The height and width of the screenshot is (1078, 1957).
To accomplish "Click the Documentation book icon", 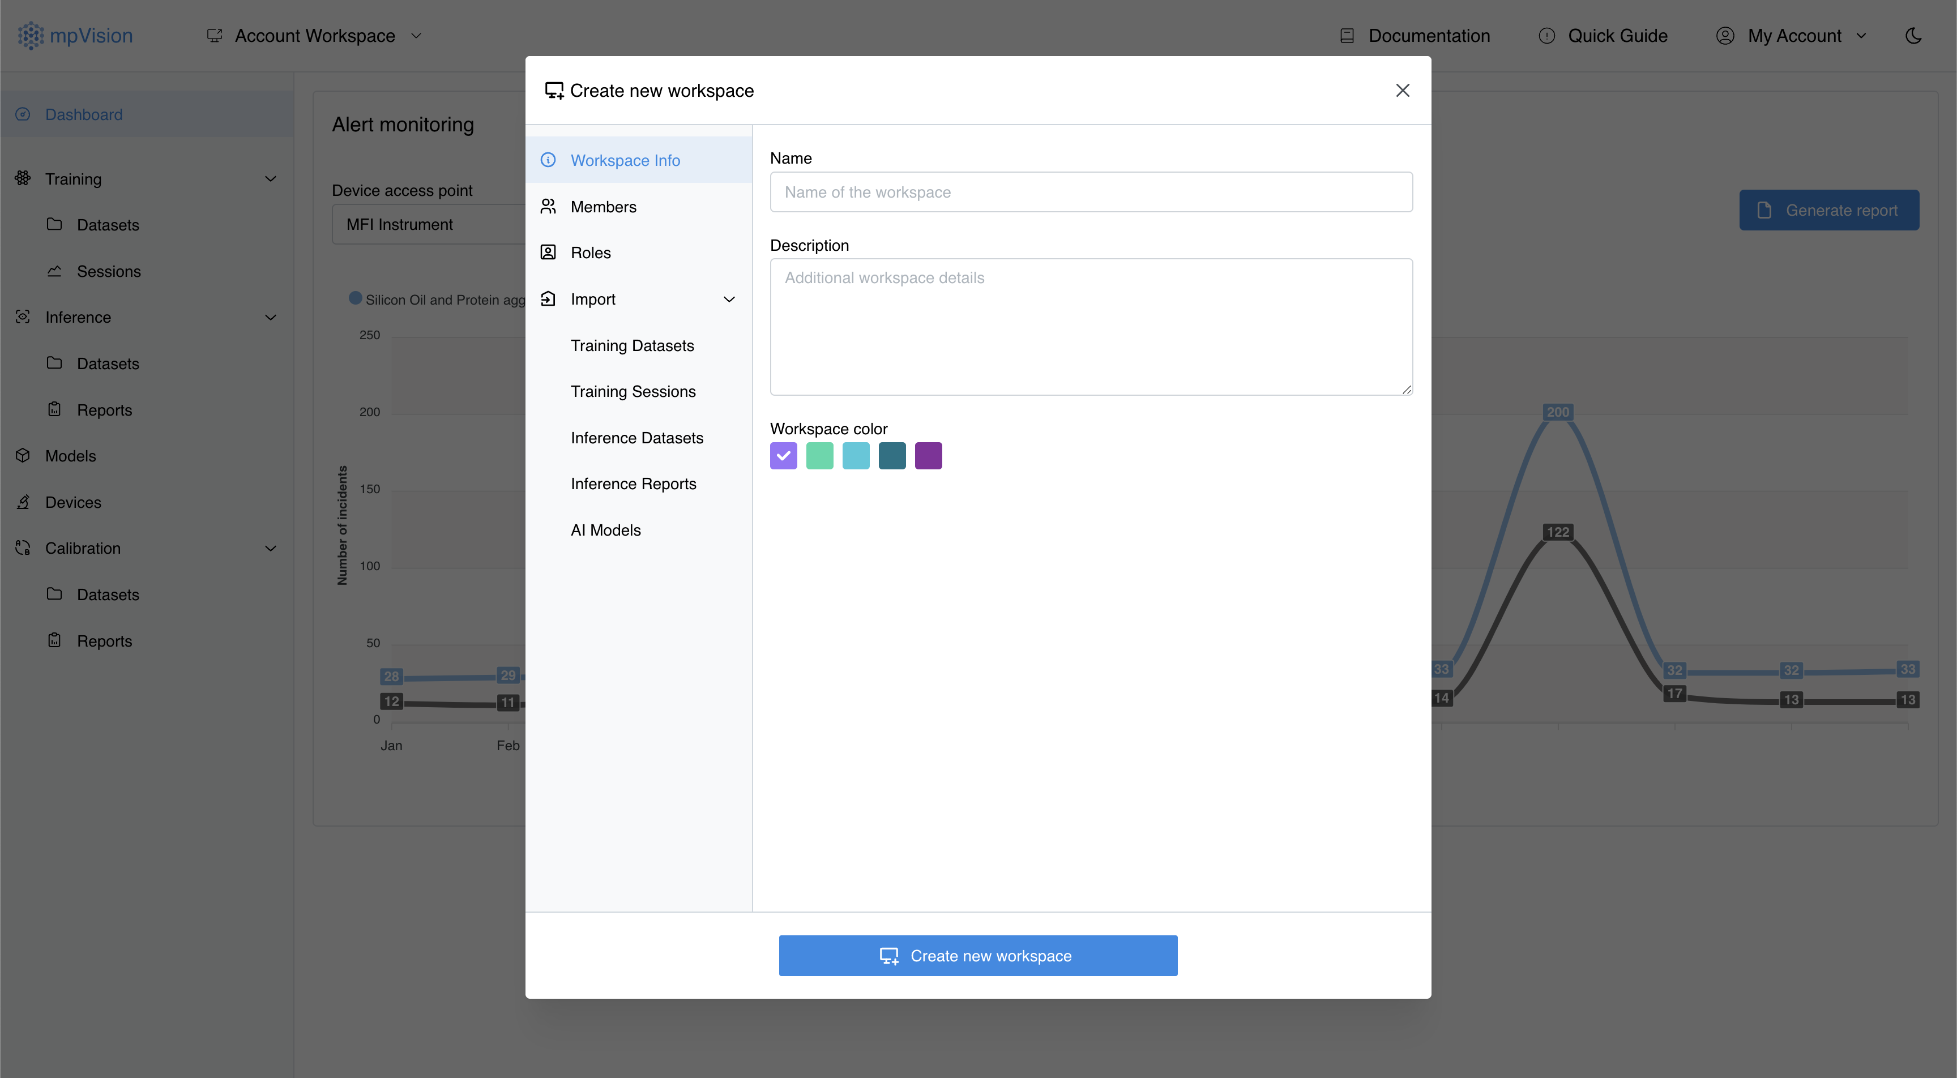I will pos(1347,36).
